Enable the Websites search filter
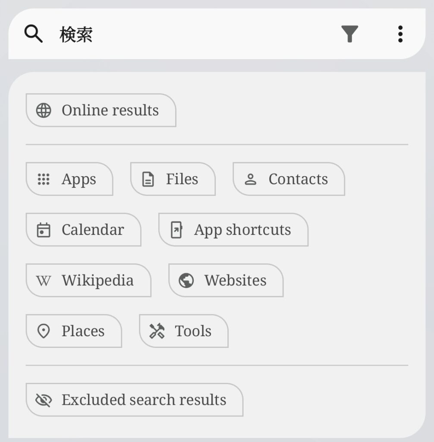 (226, 281)
